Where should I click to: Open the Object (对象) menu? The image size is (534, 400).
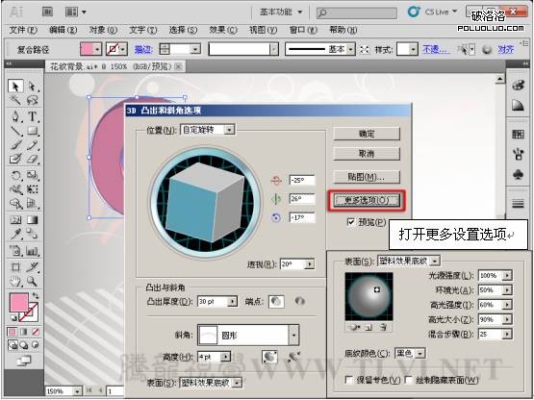[x=103, y=31]
